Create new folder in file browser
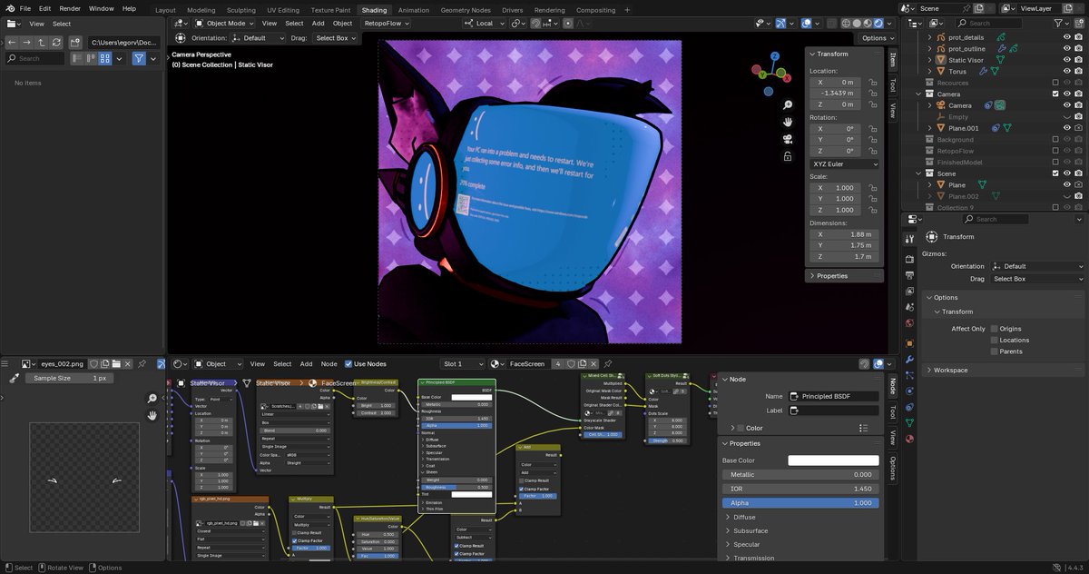 (76, 42)
